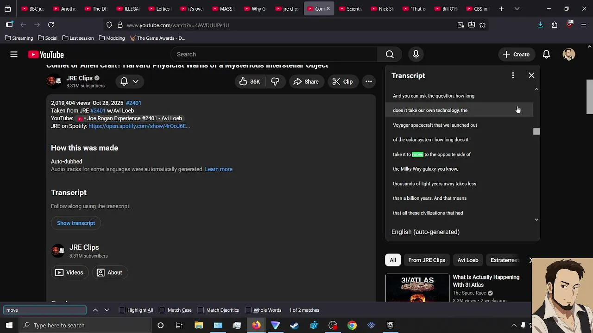Image resolution: width=593 pixels, height=333 pixels.
Task: Start voice search with microphone icon
Action: [x=416, y=55]
